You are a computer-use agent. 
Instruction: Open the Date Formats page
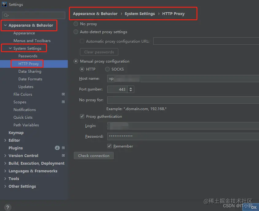tap(30, 79)
